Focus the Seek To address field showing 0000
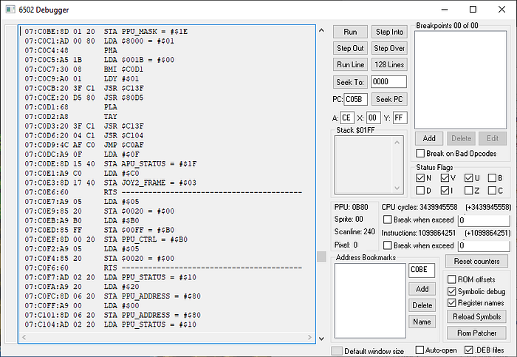The image size is (517, 357). coord(388,82)
